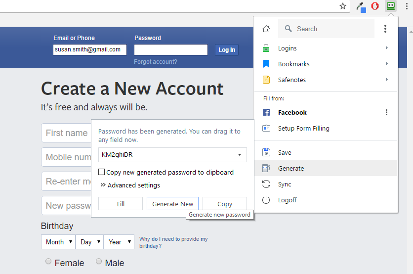
Task: Select the Female radio button
Action: pos(48,262)
